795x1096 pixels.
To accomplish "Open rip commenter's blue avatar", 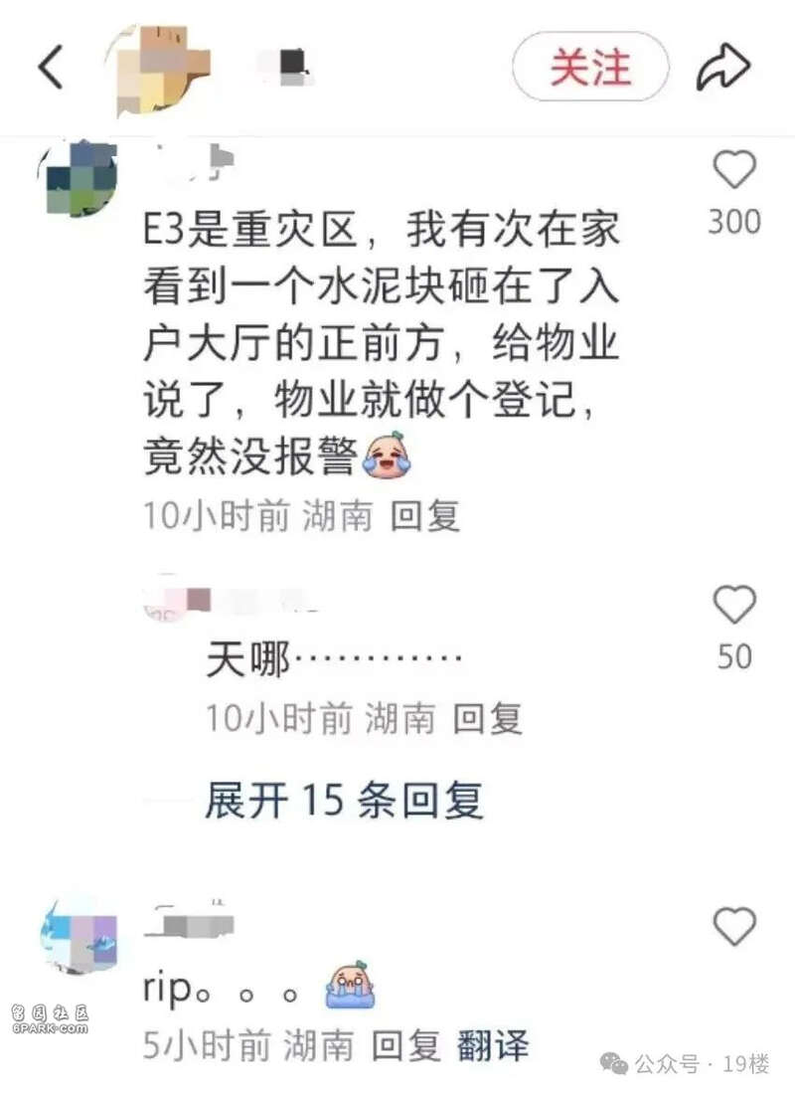I will 79,934.
